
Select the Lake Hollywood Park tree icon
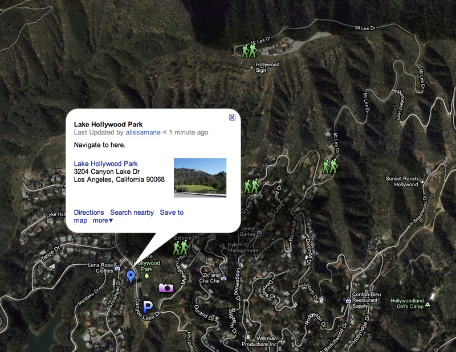tap(147, 275)
